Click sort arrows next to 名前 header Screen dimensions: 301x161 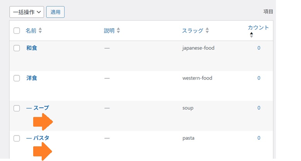tap(40, 31)
